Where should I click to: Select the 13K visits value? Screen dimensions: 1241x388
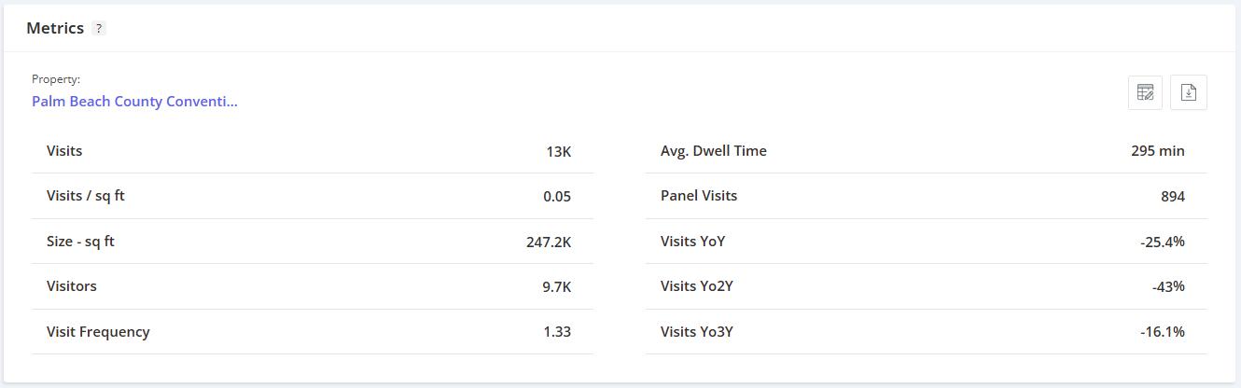[x=558, y=151]
